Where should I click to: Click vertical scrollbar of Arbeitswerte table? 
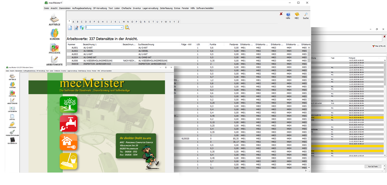[x=309, y=108]
